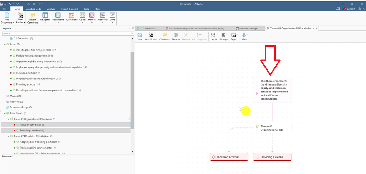Open the Arrange options icon
The height and width of the screenshot is (174, 366).
pos(223,35)
